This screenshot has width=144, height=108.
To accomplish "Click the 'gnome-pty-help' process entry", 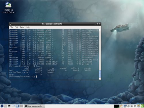I will (90, 60).
